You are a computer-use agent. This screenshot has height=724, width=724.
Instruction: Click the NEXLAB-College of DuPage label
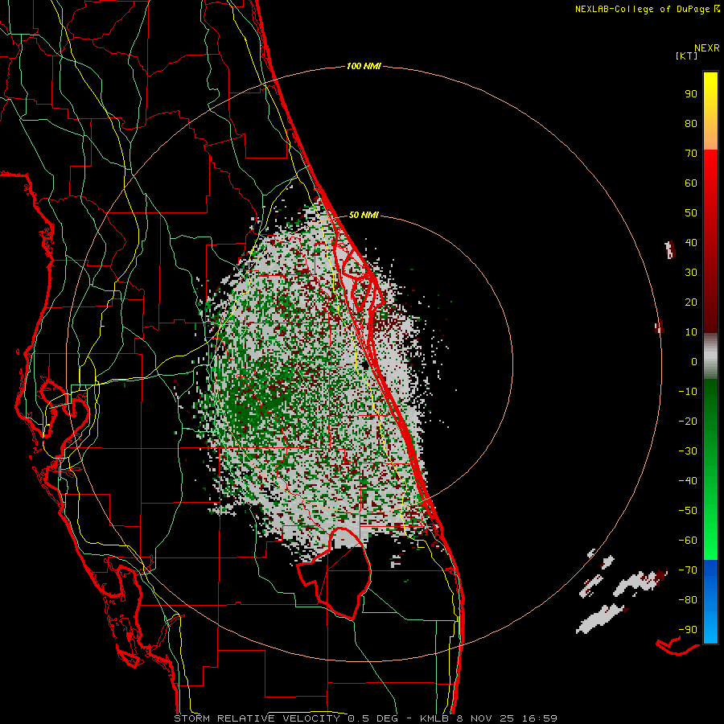tap(642, 9)
